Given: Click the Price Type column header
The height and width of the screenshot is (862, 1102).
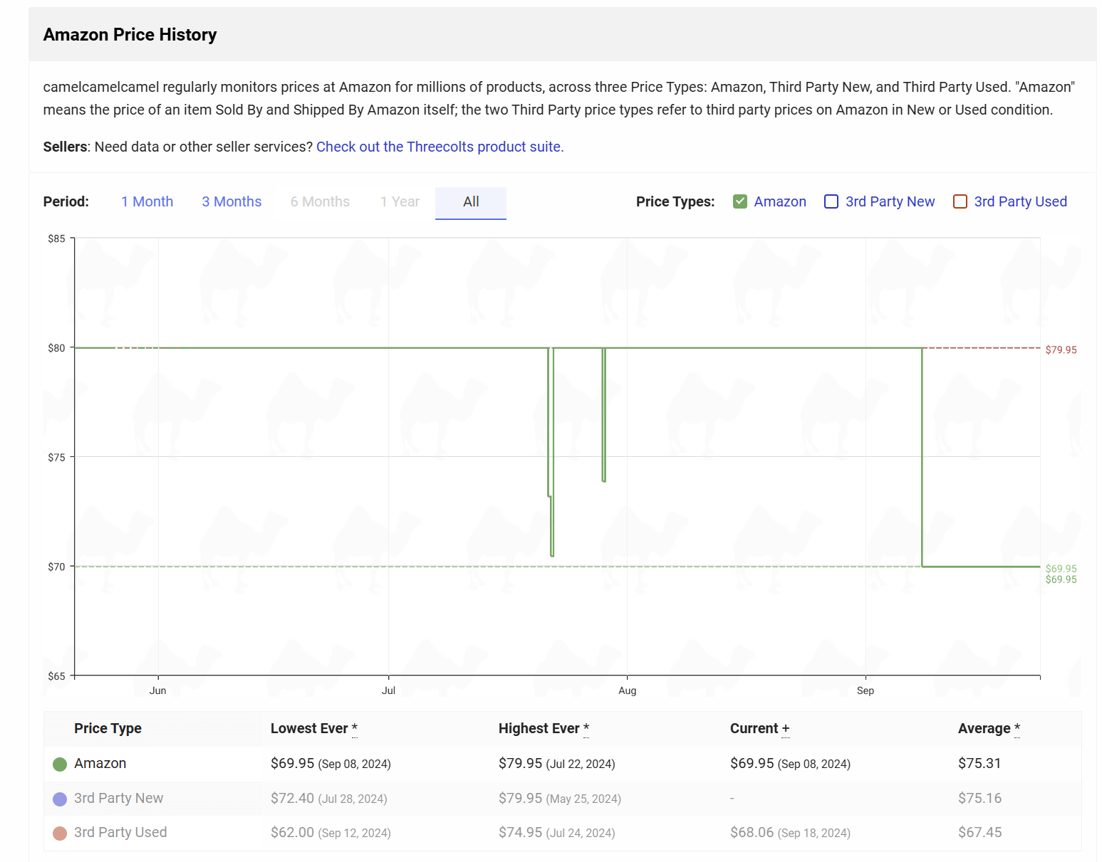Looking at the screenshot, I should [108, 729].
